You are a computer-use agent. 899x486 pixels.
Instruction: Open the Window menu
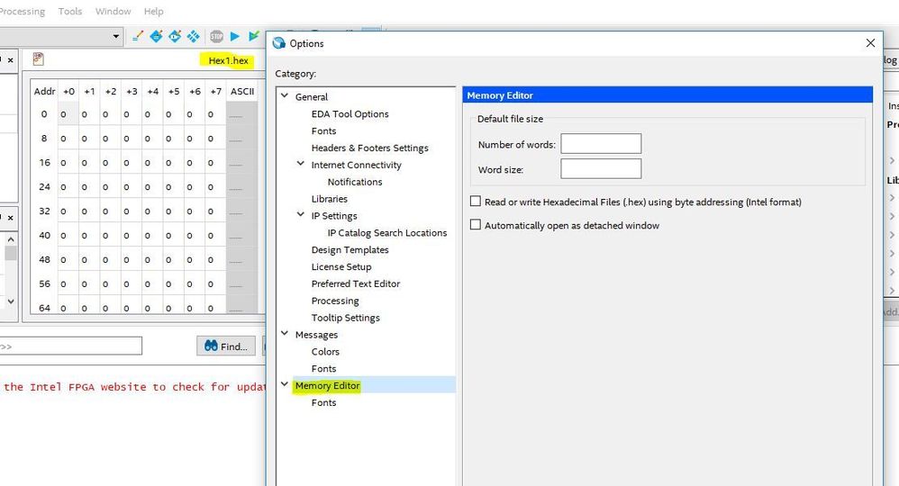[113, 11]
